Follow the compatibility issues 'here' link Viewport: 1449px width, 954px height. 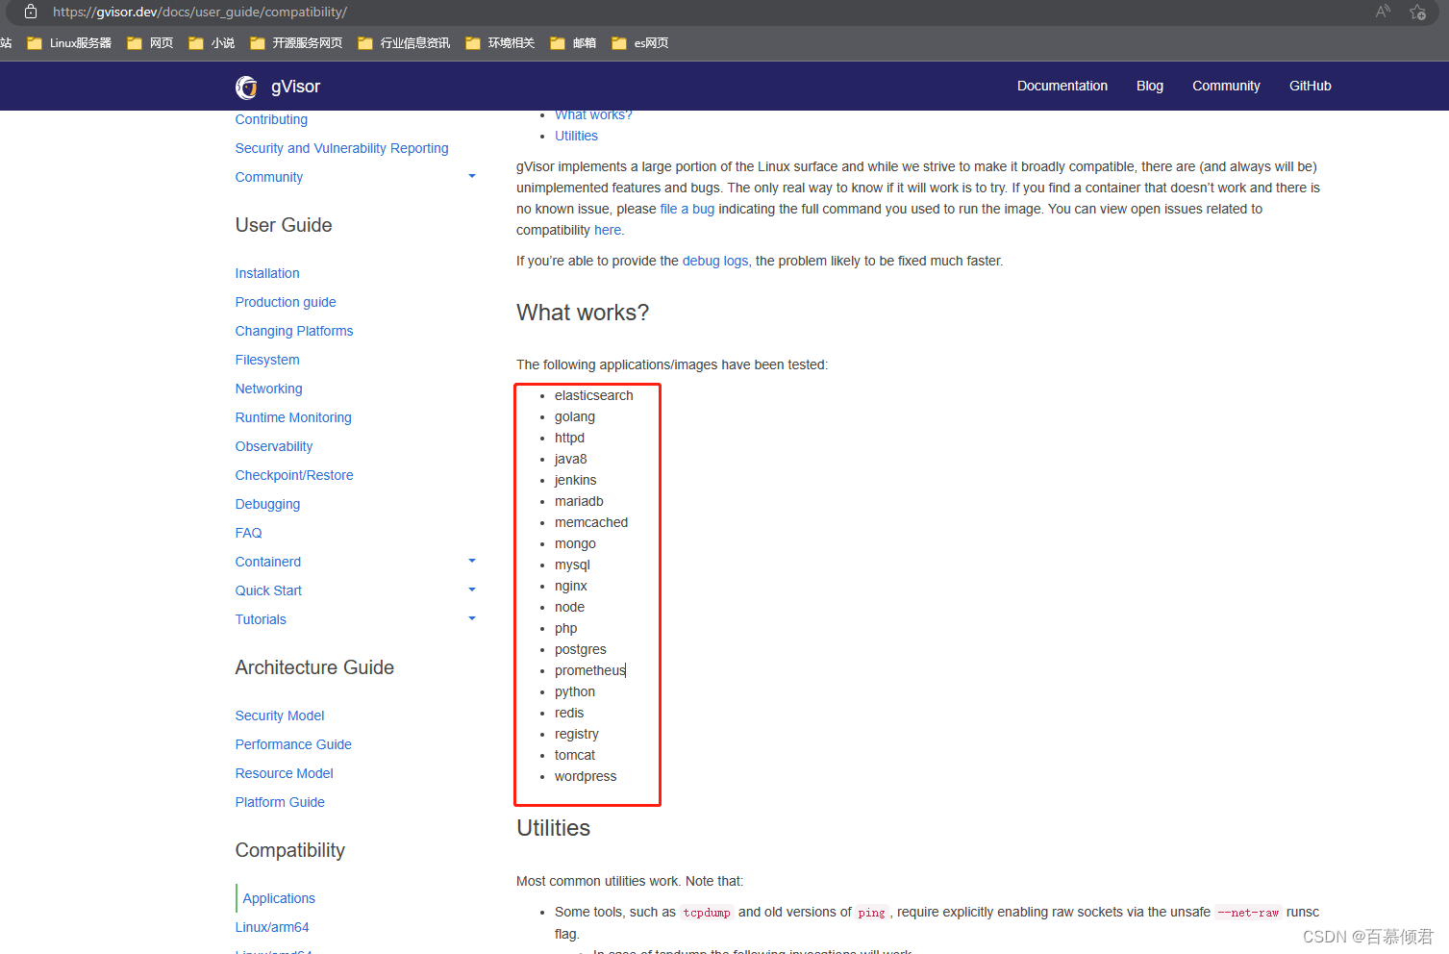point(608,230)
